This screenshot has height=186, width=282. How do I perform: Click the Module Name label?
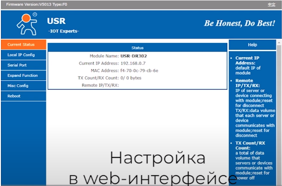[x=104, y=56]
